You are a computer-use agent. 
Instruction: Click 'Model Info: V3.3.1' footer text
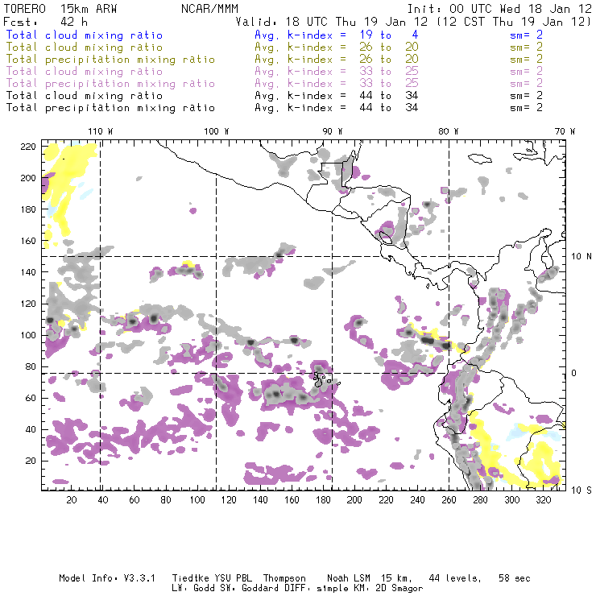(107, 578)
